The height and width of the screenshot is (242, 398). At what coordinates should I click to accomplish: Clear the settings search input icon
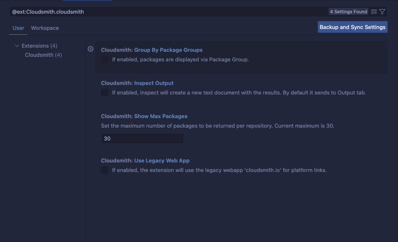(x=373, y=12)
